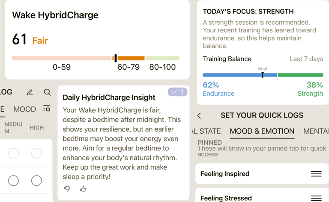Select the top-left radio circle under MEDIUM
The image size is (329, 202).
point(13,153)
